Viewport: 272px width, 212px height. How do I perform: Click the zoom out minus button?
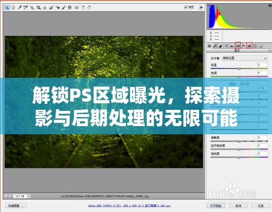[x=7, y=196]
